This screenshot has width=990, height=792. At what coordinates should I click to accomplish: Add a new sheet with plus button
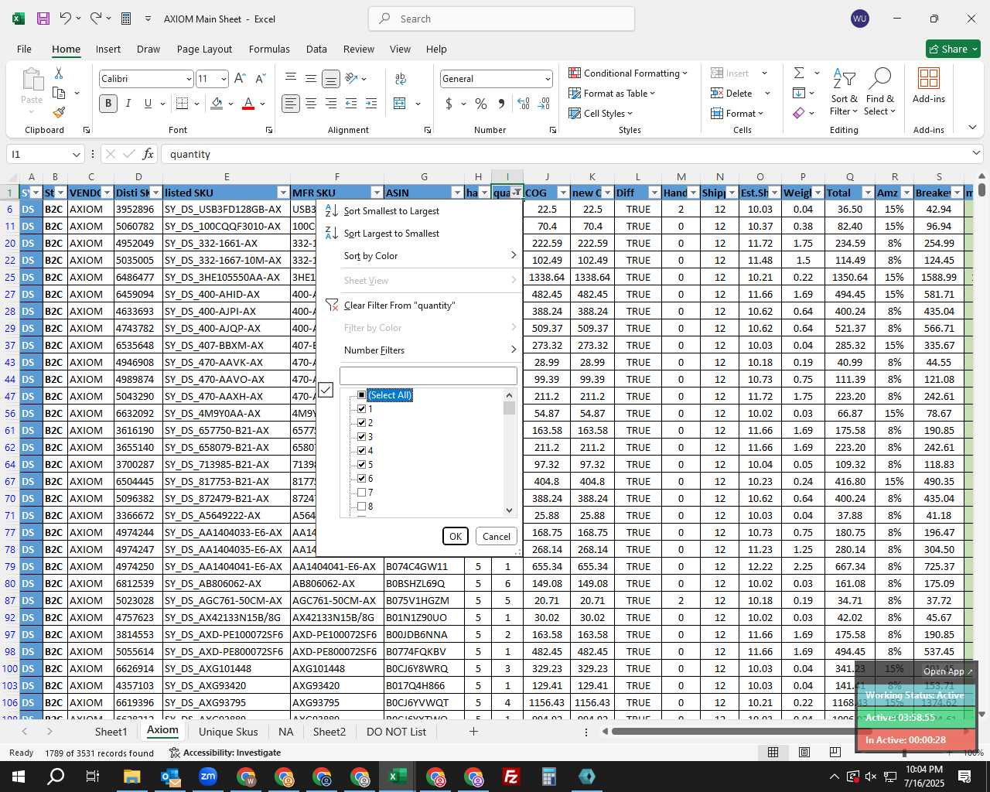(x=473, y=731)
